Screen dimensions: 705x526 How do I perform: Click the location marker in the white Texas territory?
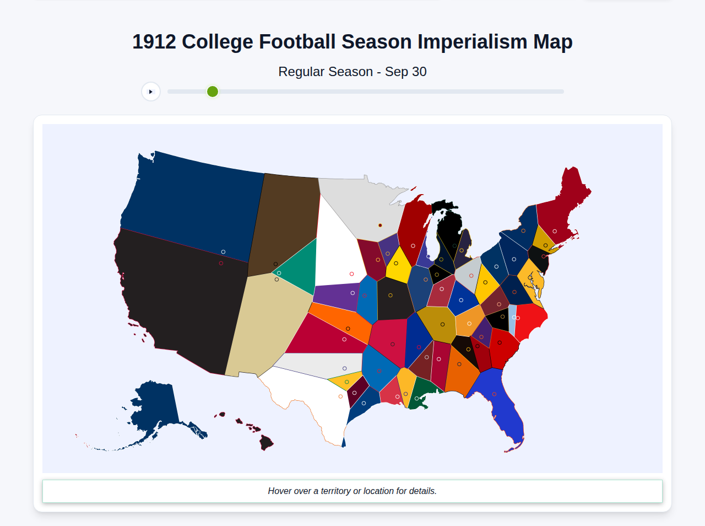(x=340, y=395)
